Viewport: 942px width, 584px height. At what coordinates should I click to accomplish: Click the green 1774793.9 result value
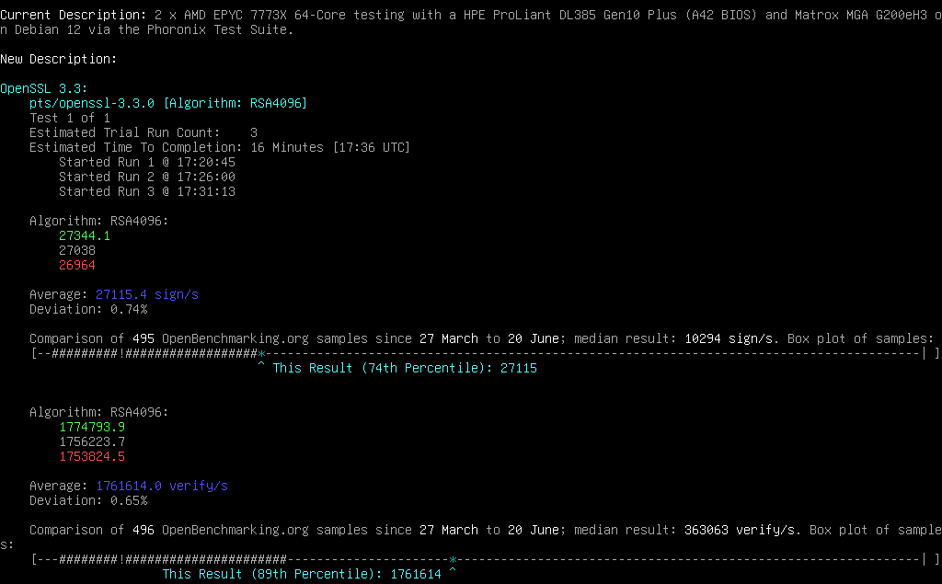[x=92, y=427]
